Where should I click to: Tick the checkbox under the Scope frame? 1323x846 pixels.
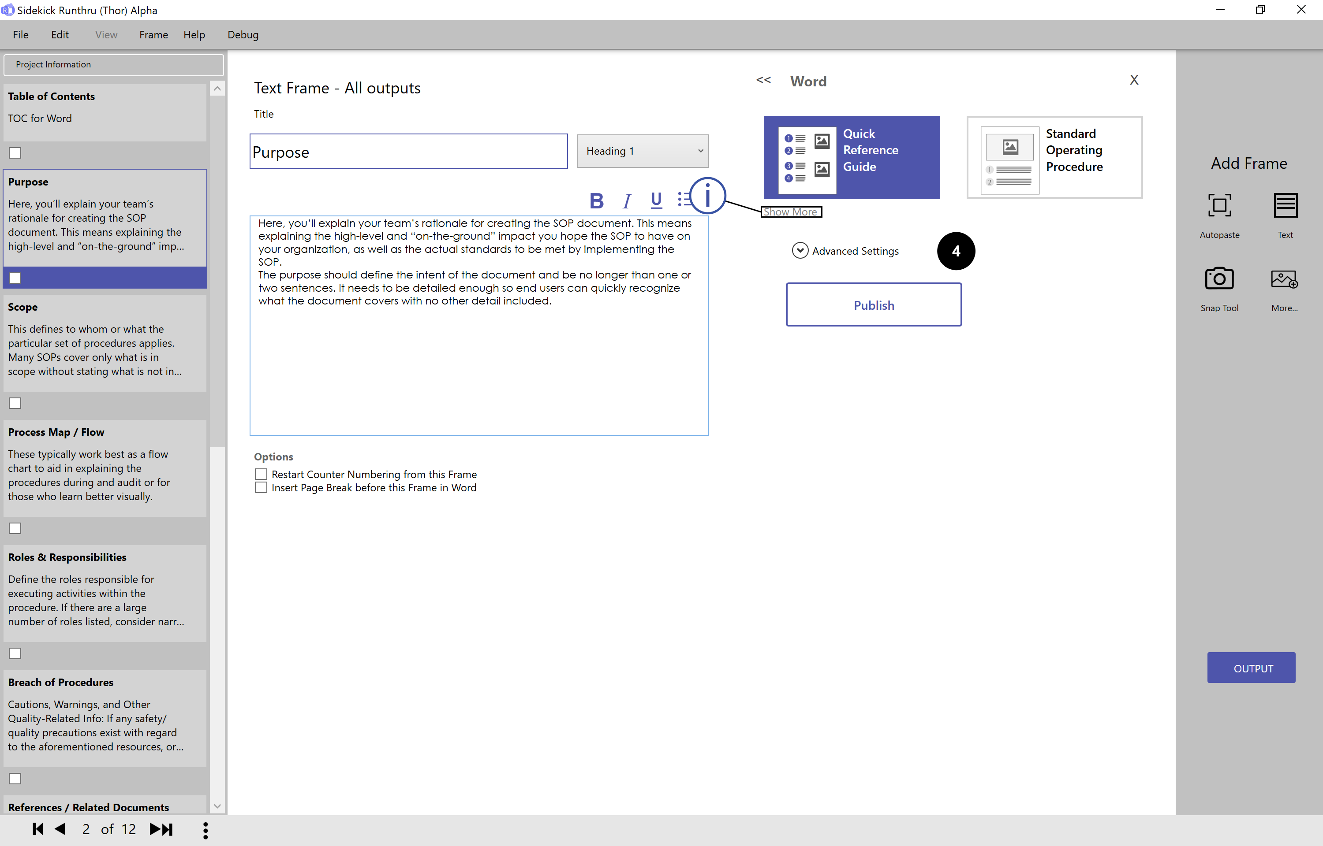pyautogui.click(x=15, y=403)
